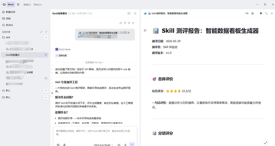Screen dimensions: 275x146
Task: Copy the document link with the chain icon
Action: (x=247, y=13)
